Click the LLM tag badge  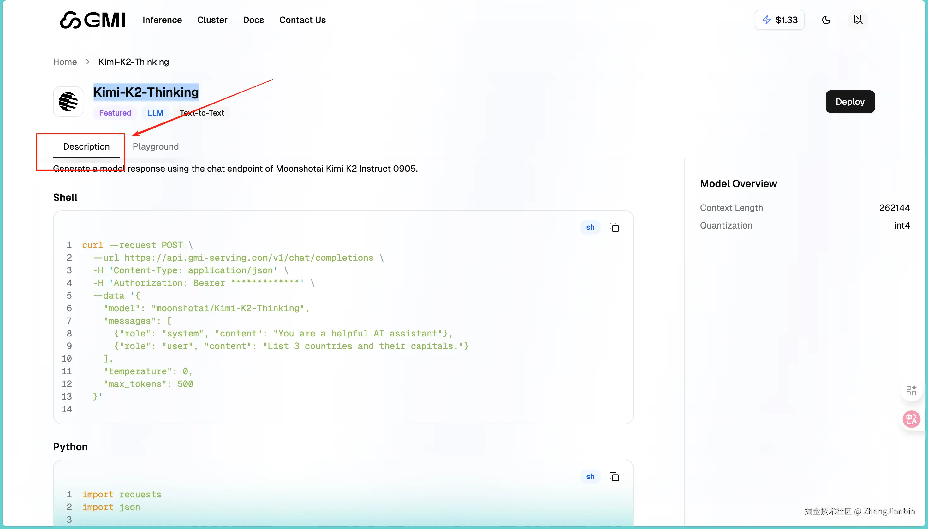[155, 113]
